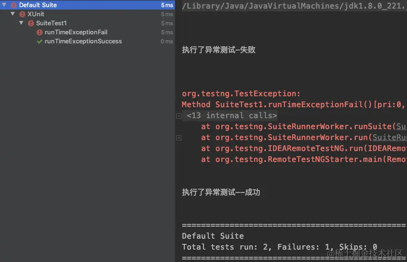Click the 5 ms duration of XUnit
The width and height of the screenshot is (407, 262).
pos(167,14)
